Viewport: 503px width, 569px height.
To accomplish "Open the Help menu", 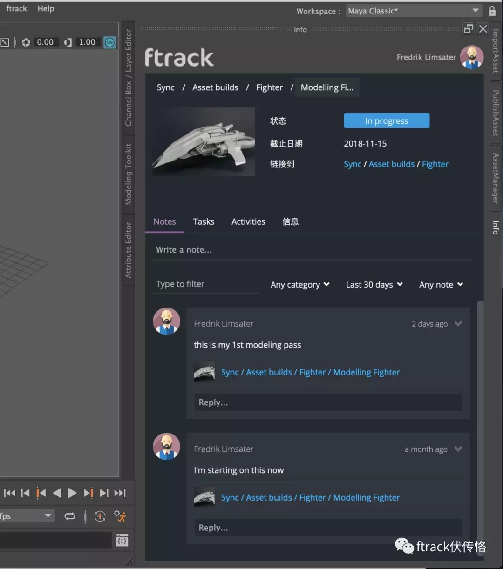I will [x=46, y=8].
